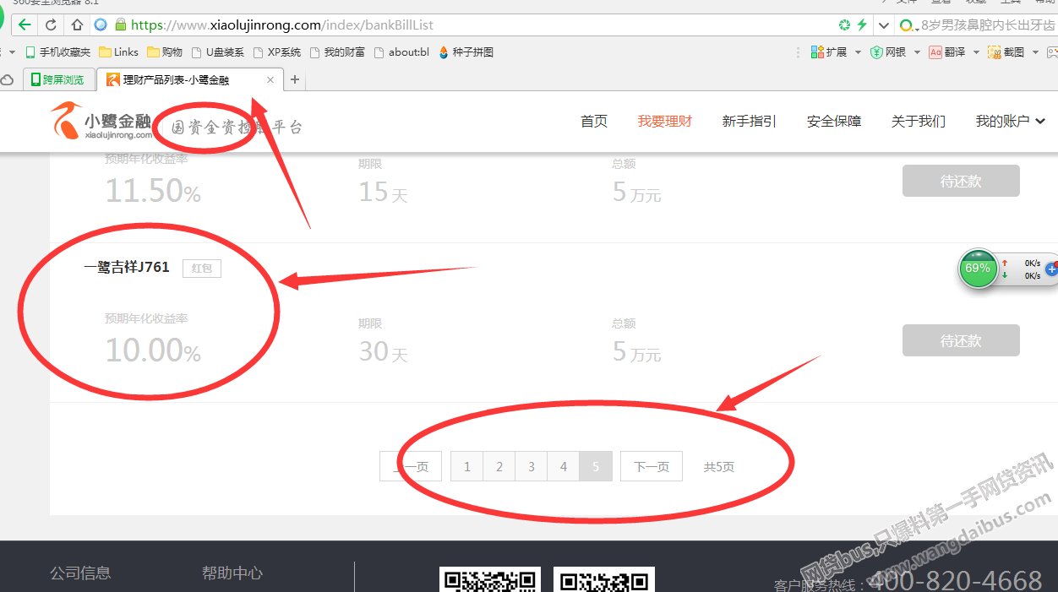
Task: Open 我要理财 navigation item
Action: tap(665, 122)
